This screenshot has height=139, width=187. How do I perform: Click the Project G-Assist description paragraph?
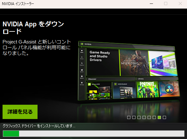pos(37,48)
